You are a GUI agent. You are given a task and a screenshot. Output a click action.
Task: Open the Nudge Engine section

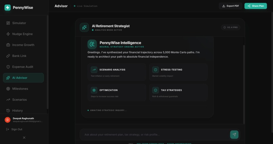tap(23, 34)
